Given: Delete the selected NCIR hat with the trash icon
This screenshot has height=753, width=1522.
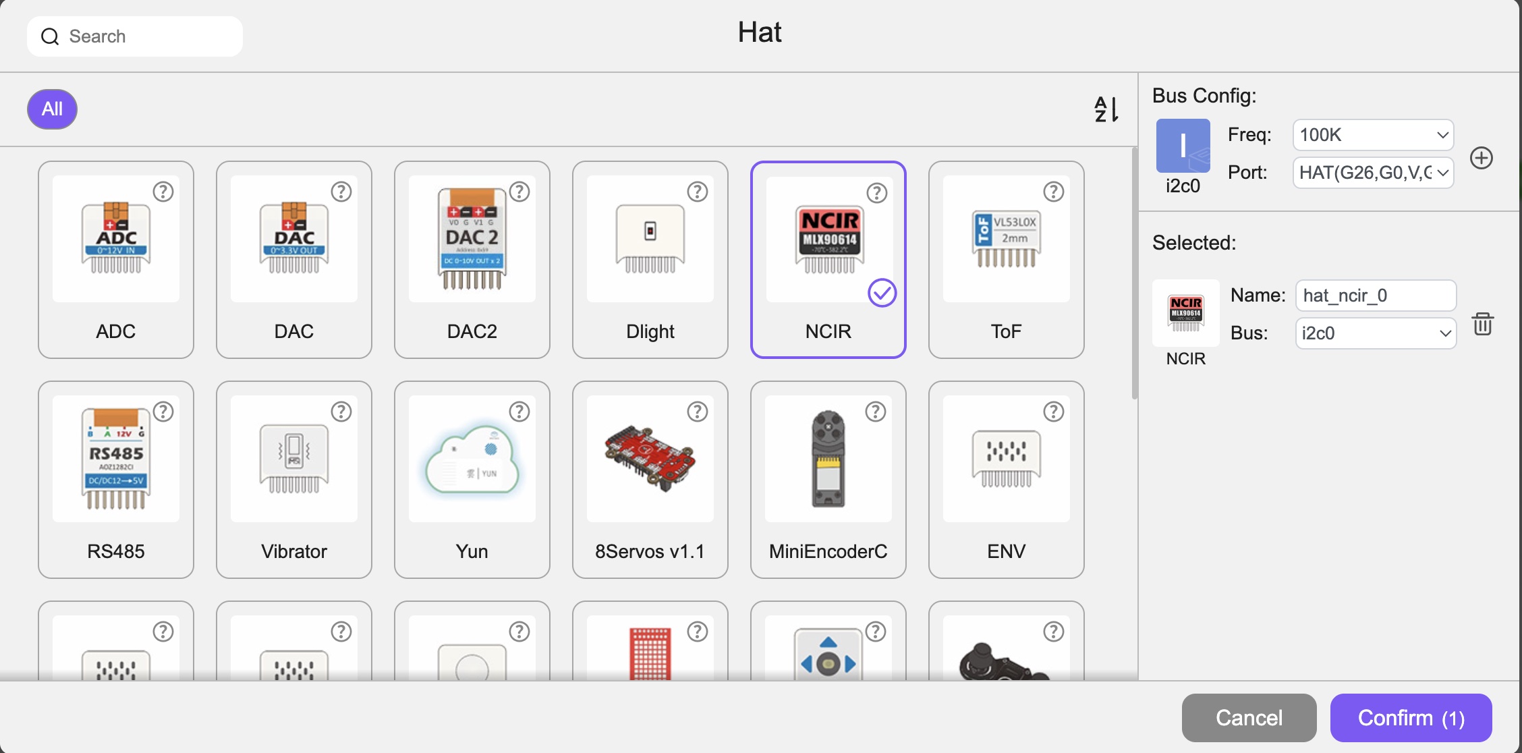Looking at the screenshot, I should point(1483,324).
